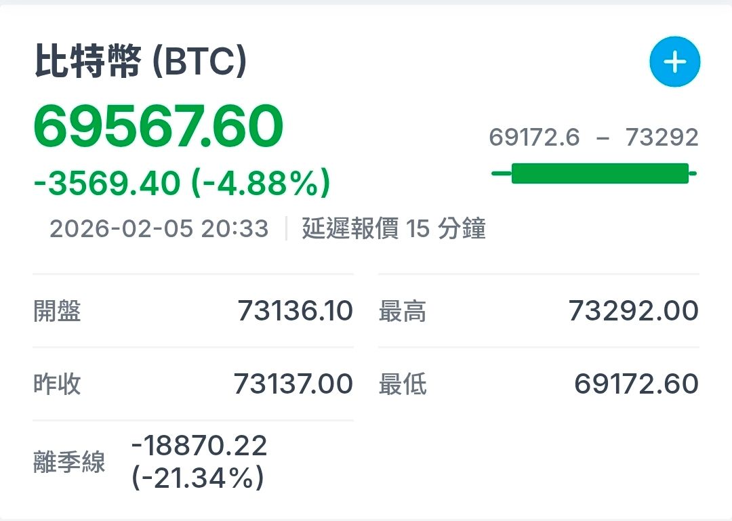Image resolution: width=732 pixels, height=521 pixels.
Task: Select the 最高 label
Action: tap(403, 311)
